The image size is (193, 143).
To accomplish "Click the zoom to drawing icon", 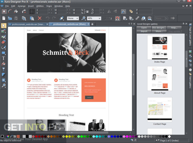I will point(84,18).
